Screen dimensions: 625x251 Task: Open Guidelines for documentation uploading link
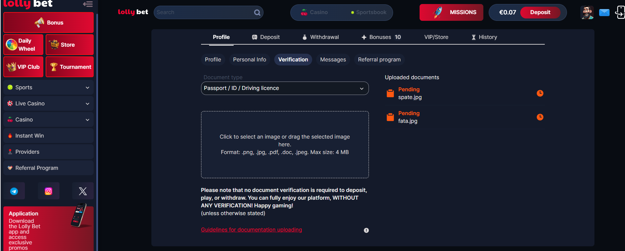point(251,230)
